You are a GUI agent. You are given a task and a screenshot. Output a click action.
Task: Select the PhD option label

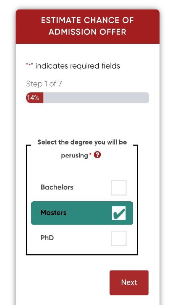click(47, 238)
